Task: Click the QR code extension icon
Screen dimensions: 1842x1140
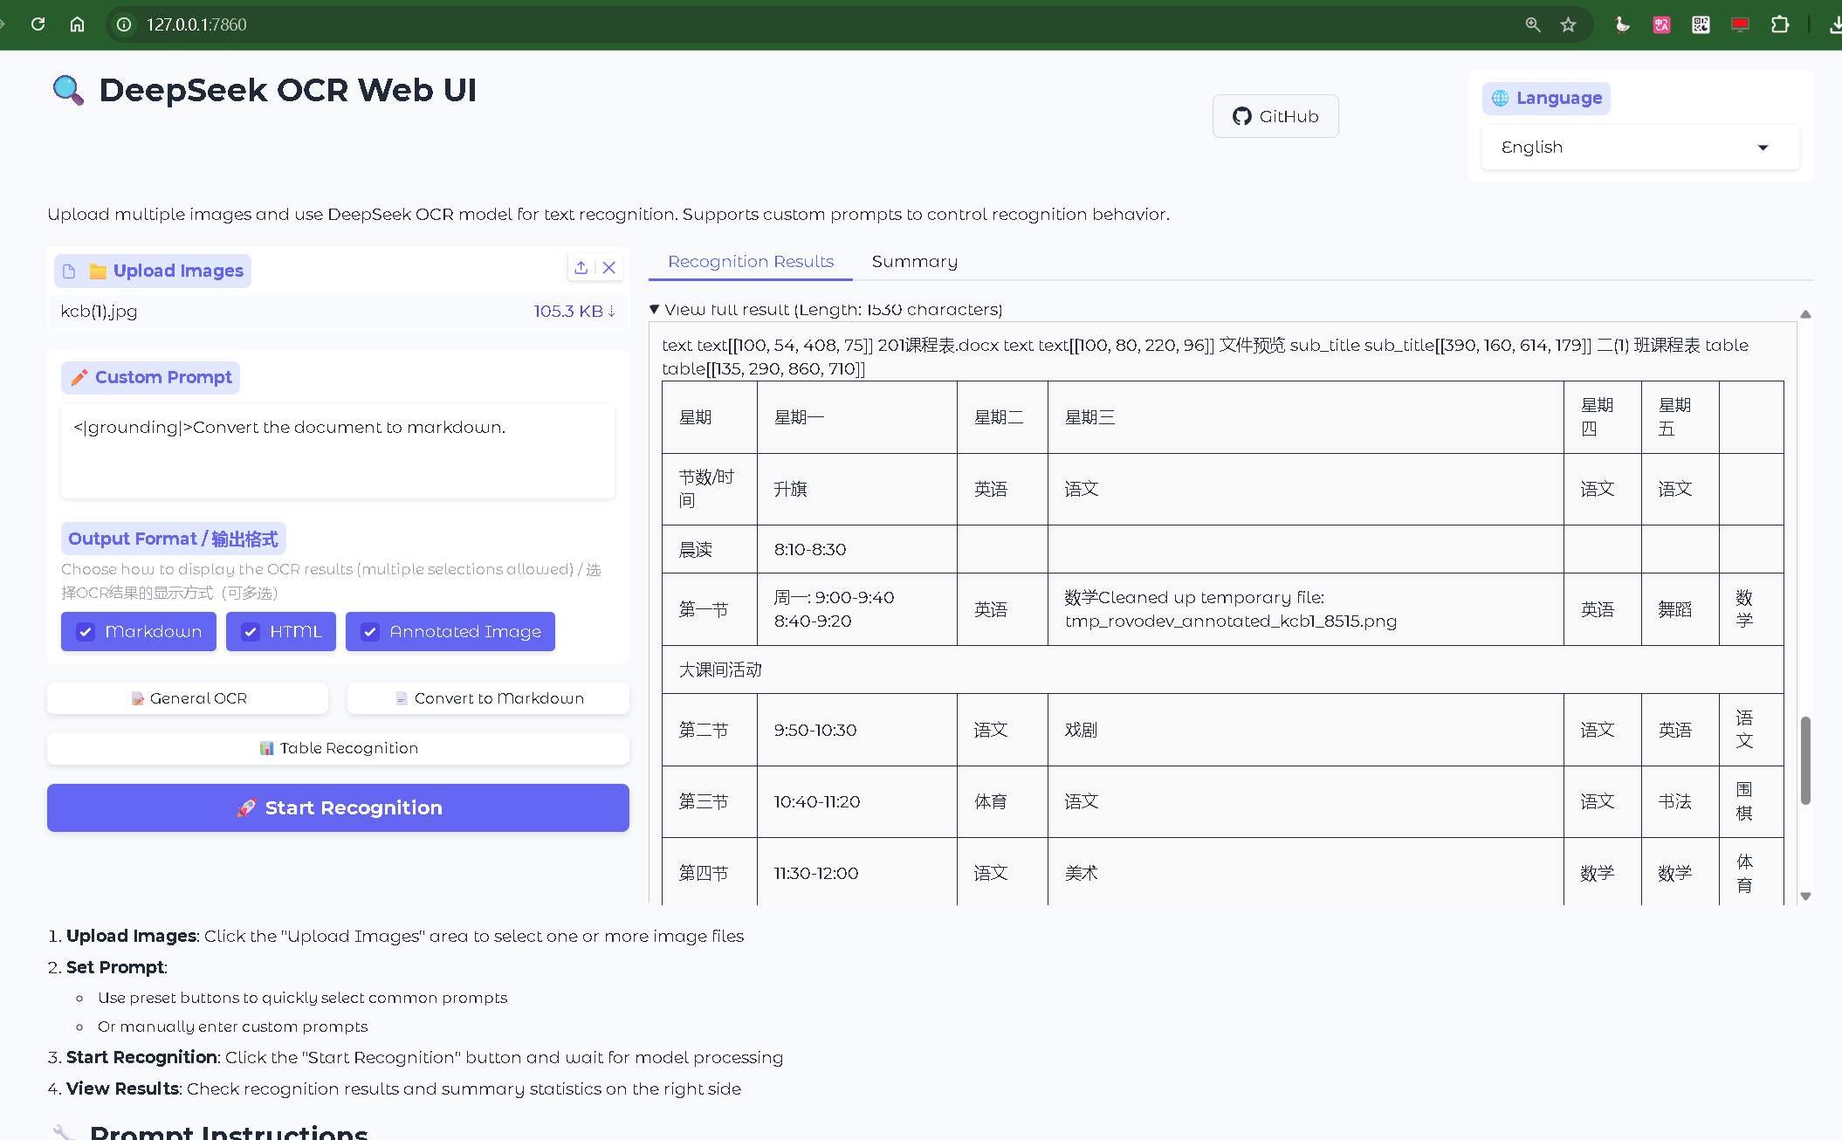Action: click(x=1701, y=24)
